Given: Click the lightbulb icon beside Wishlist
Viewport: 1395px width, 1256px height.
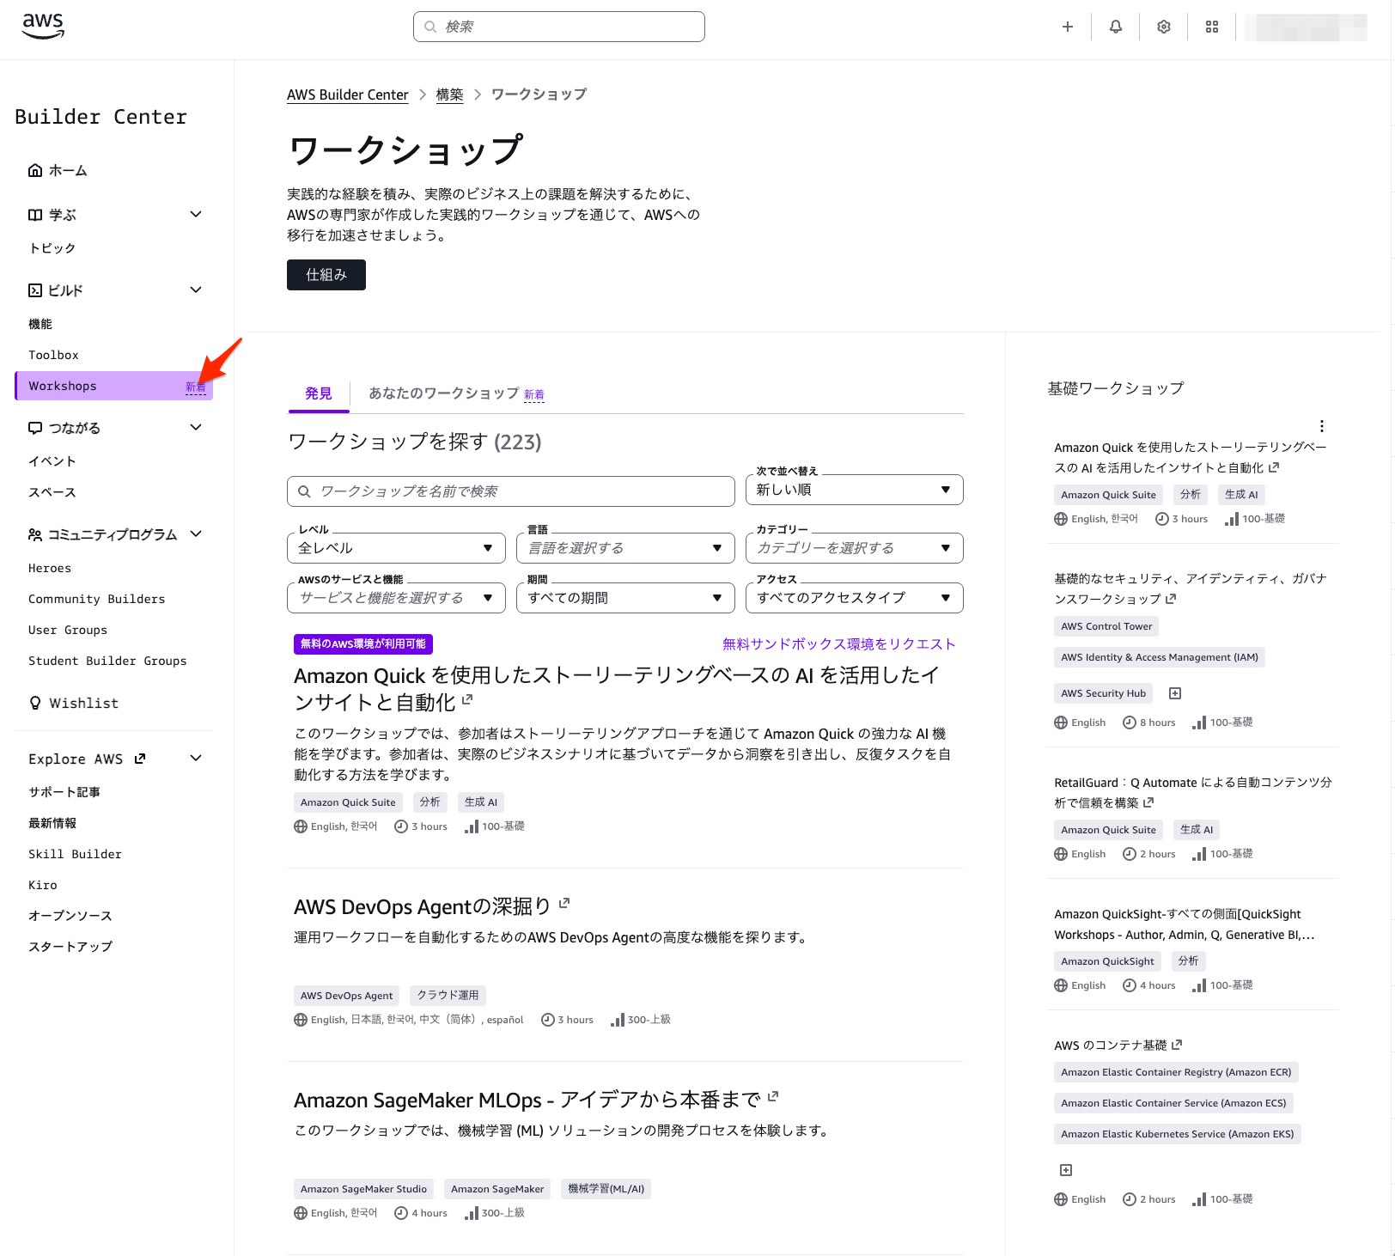Looking at the screenshot, I should point(35,703).
